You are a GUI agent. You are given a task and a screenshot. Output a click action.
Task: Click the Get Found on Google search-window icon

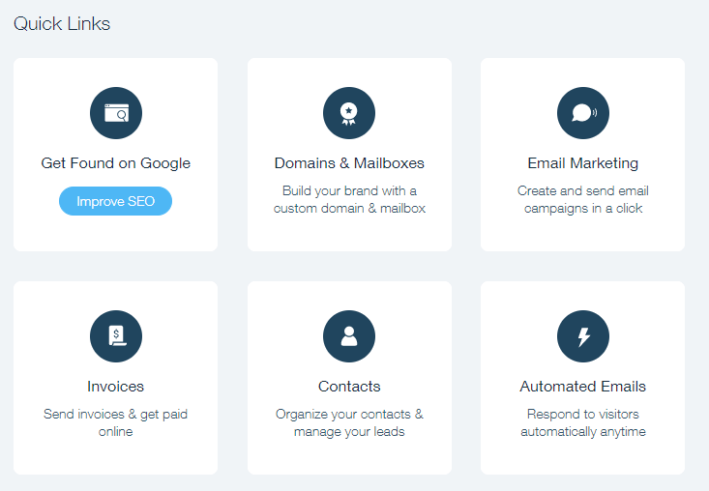pyautogui.click(x=116, y=113)
